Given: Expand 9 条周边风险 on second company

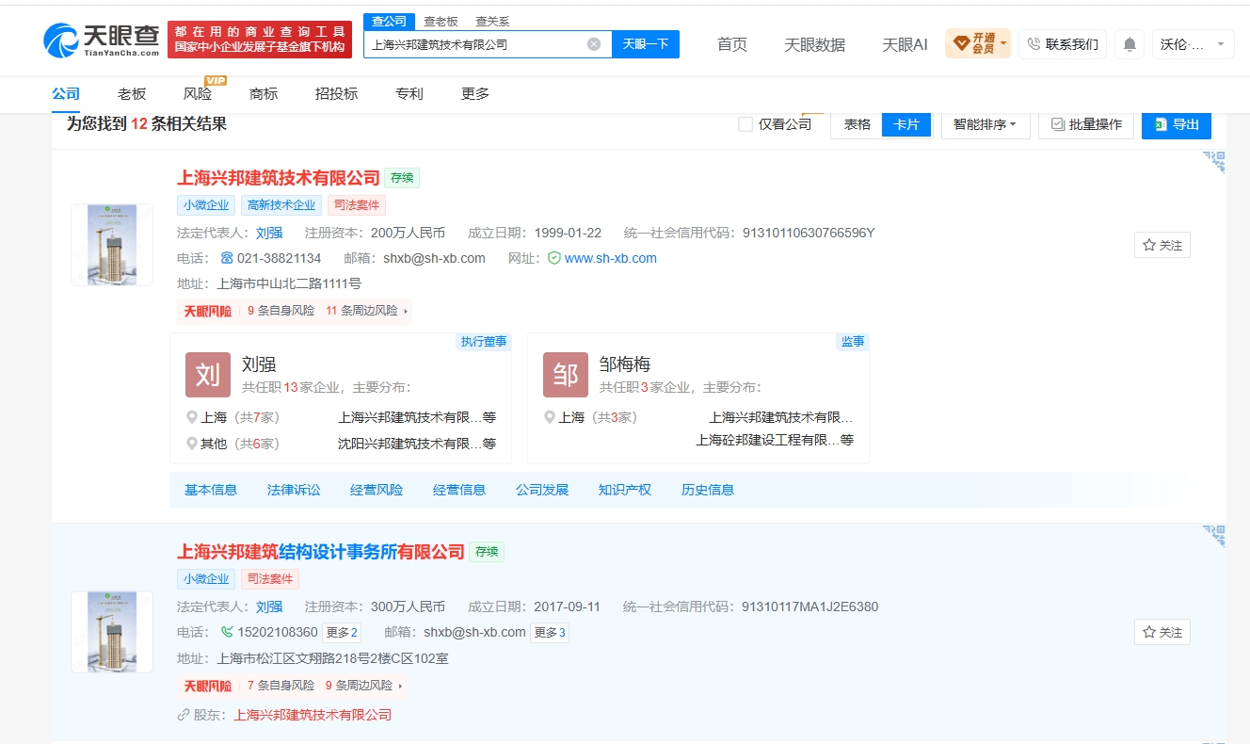Looking at the screenshot, I should tap(363, 686).
